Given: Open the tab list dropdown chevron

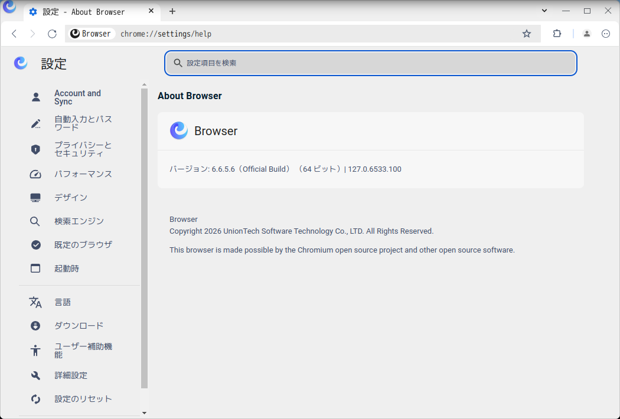Looking at the screenshot, I should point(544,11).
